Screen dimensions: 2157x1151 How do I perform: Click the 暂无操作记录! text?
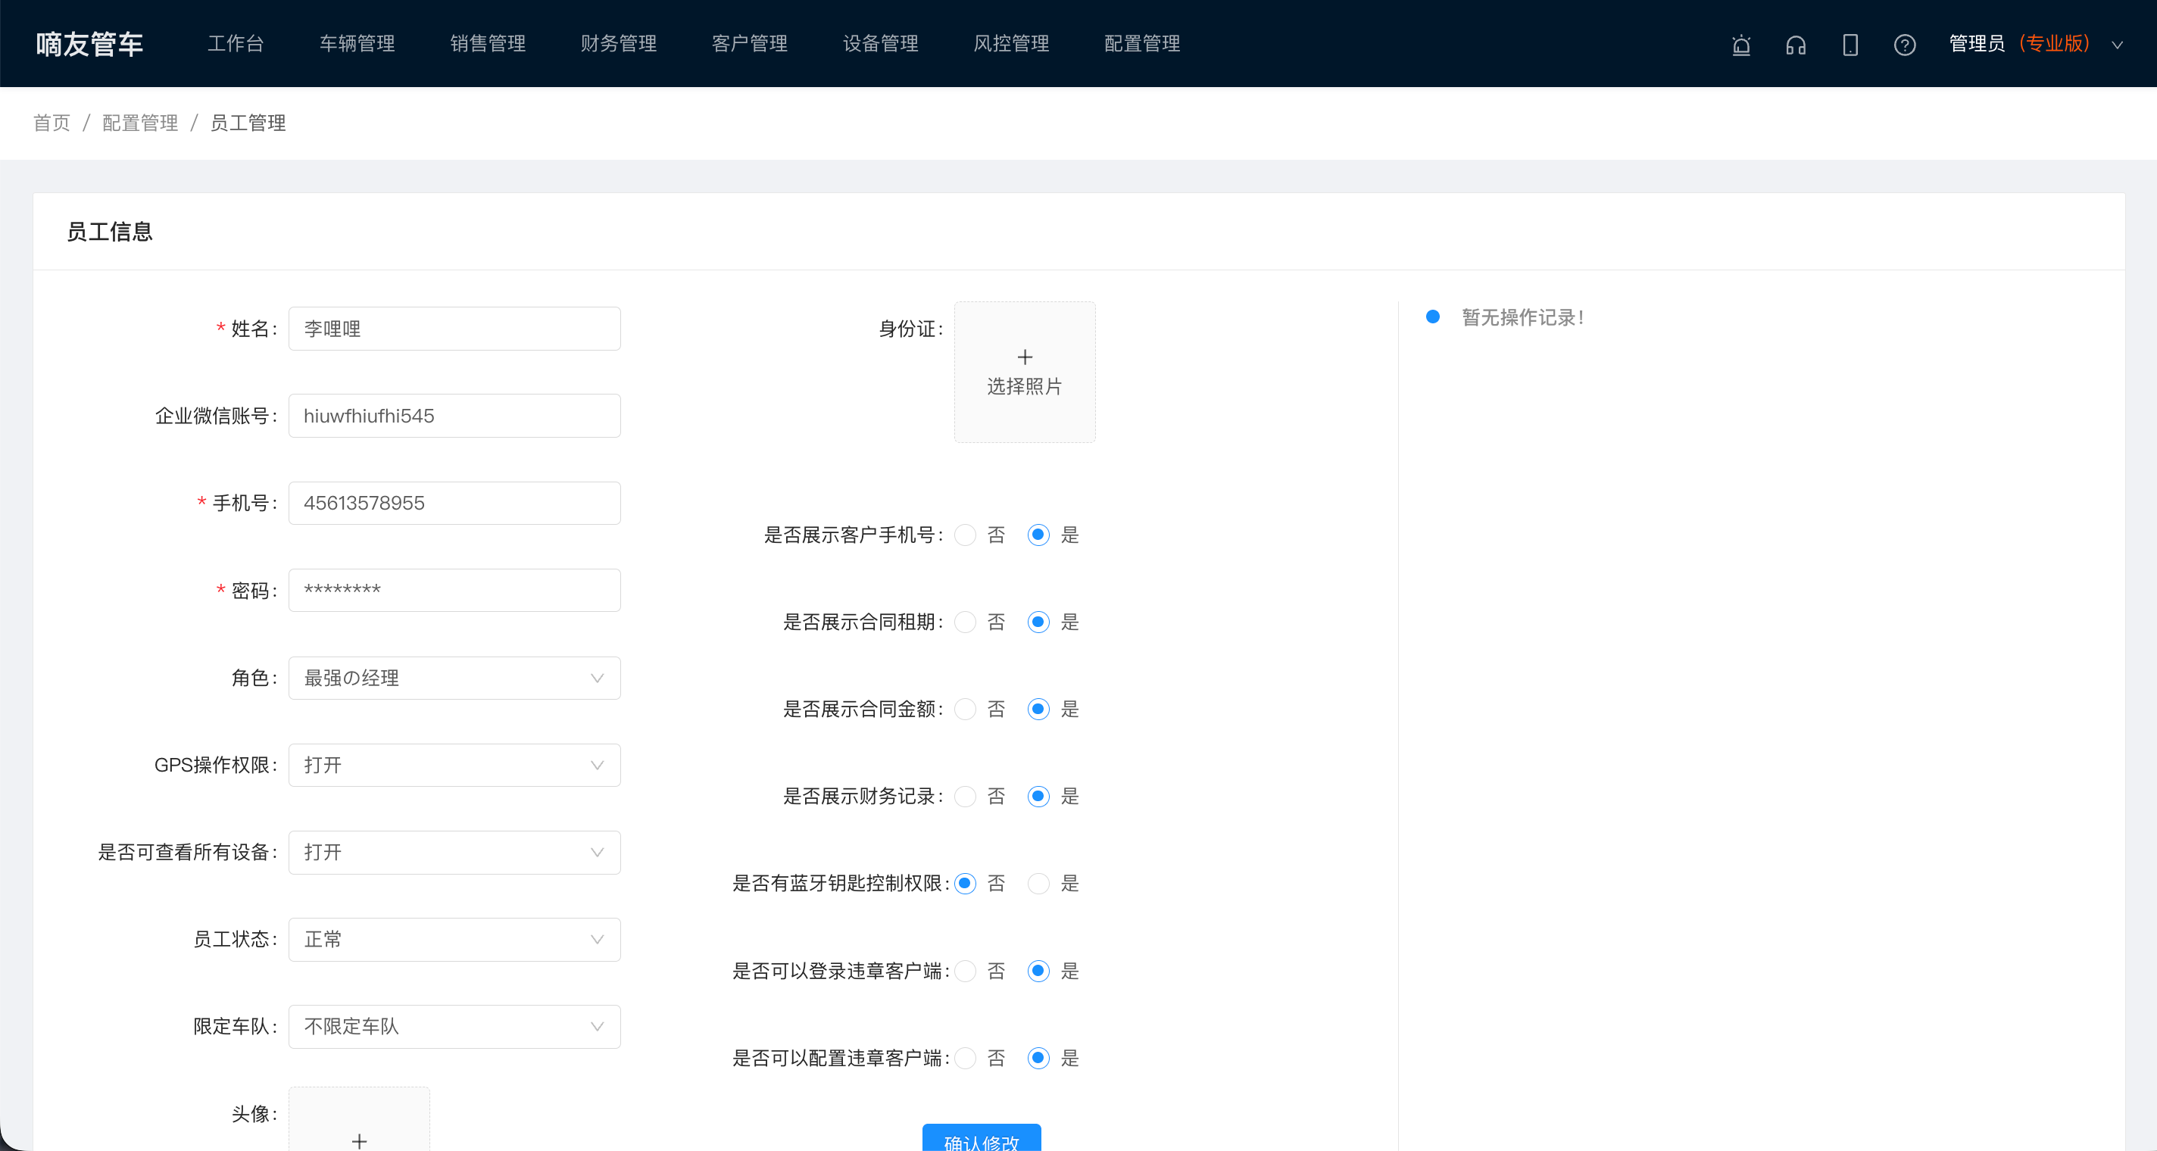(1522, 317)
